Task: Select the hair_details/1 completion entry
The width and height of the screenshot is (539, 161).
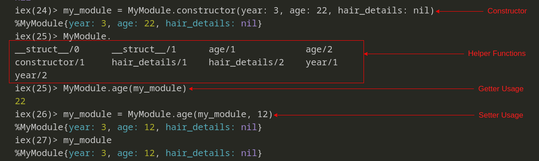Action: (x=149, y=62)
